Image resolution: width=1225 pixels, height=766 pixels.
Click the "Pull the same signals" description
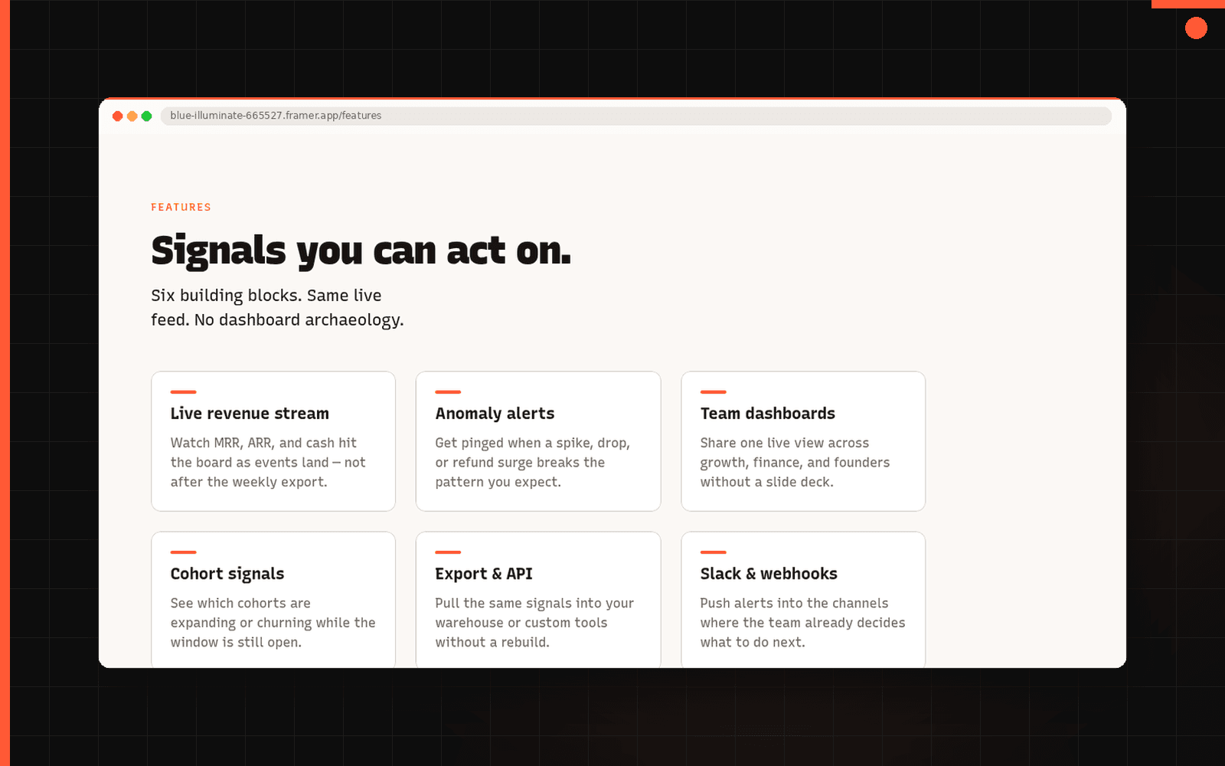(534, 623)
